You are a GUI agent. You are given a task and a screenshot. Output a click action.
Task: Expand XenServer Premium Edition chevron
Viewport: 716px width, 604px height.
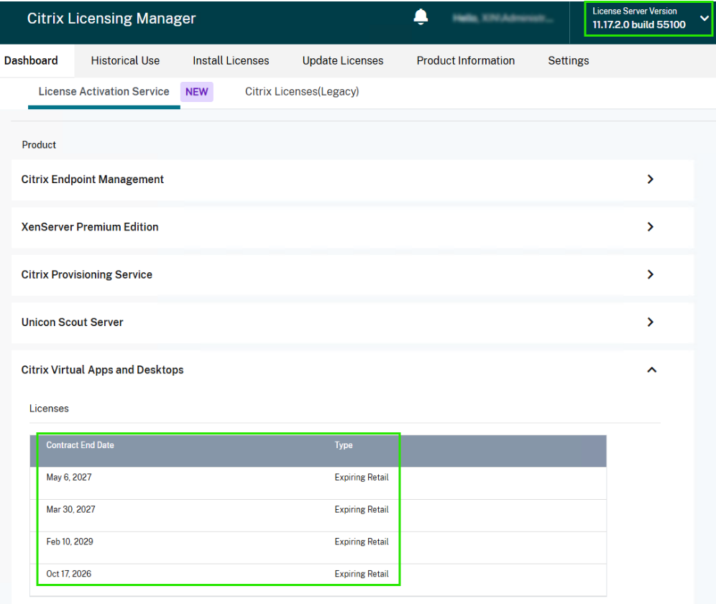tap(651, 227)
